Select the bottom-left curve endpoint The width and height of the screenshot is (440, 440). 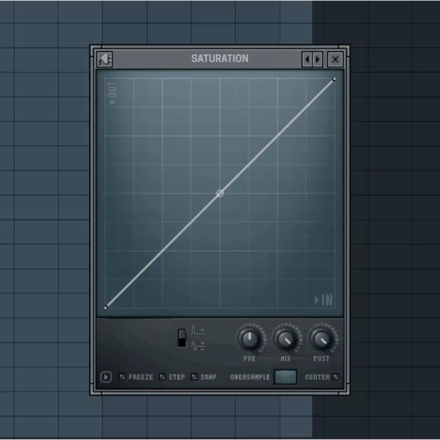click(x=106, y=307)
